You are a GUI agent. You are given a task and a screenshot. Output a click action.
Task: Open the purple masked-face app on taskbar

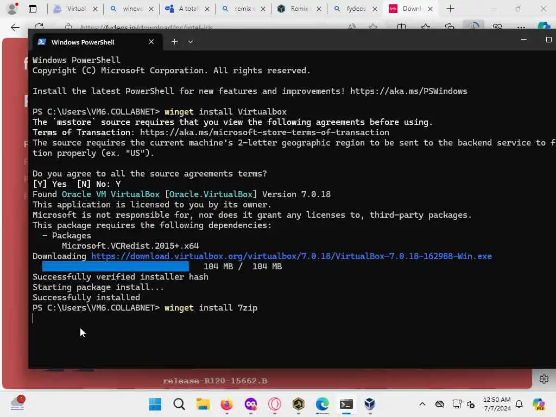point(251,404)
